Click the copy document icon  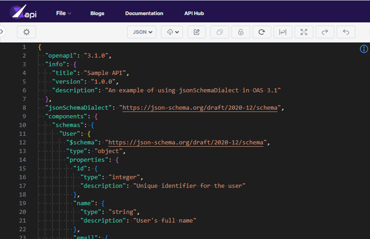(219, 32)
